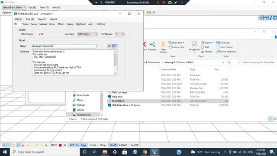277x156 pixels.
Task: Toggle the XYZ axis display button
Action: click(71, 145)
